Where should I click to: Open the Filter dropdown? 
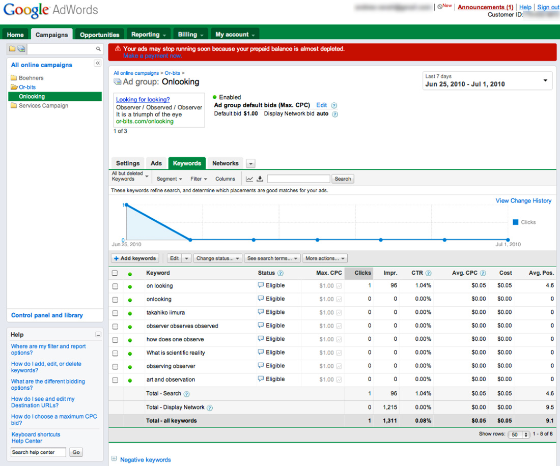199,179
